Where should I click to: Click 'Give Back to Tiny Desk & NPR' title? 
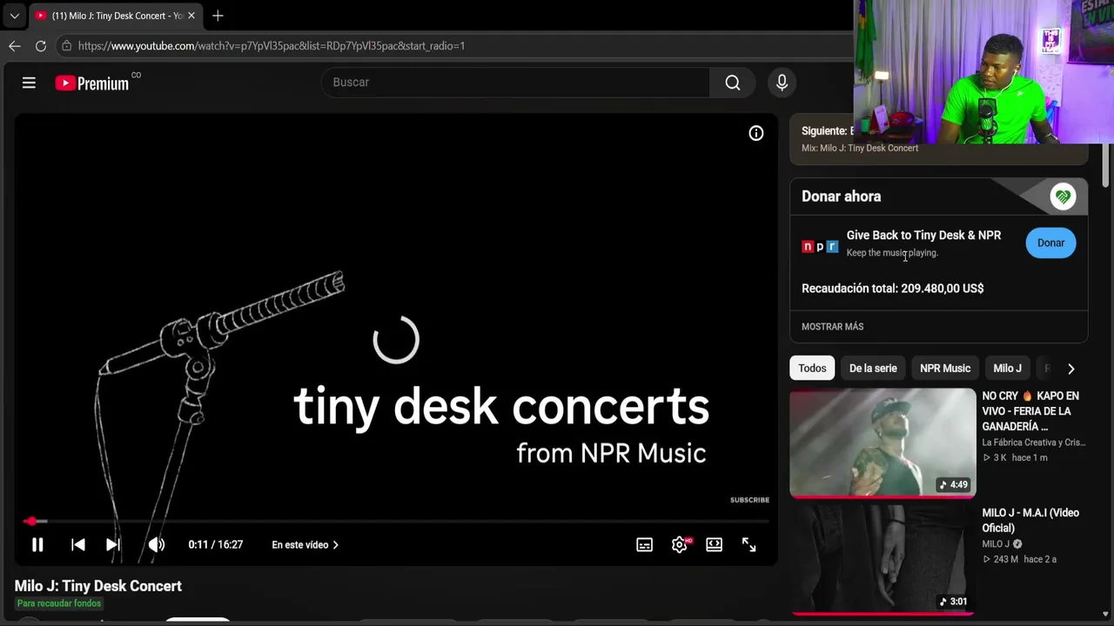click(923, 236)
